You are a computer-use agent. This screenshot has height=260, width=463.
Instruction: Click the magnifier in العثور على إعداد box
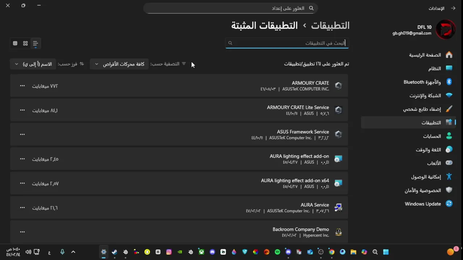click(x=311, y=8)
